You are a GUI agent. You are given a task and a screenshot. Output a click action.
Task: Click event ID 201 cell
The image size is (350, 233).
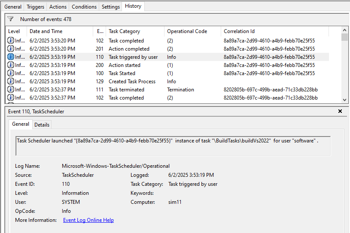pos(100,49)
